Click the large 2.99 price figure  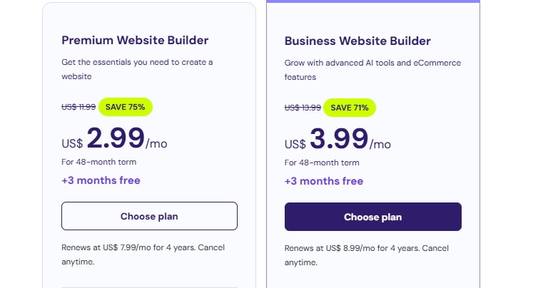tap(116, 138)
